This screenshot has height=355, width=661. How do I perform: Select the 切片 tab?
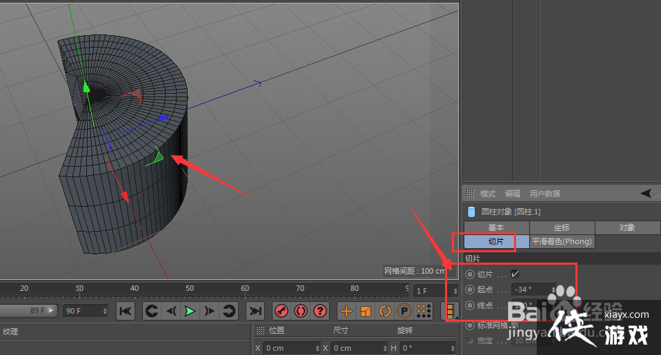pos(496,241)
